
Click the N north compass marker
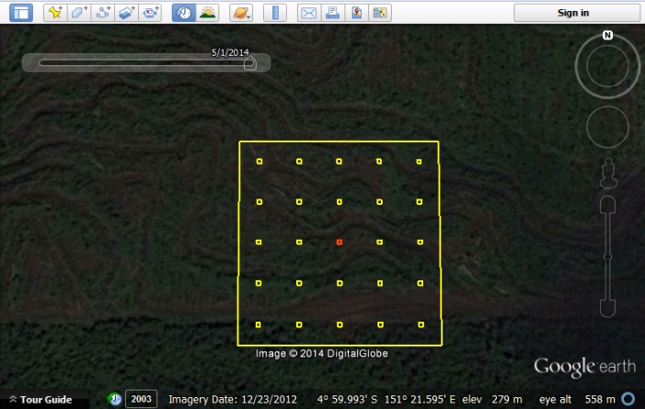point(607,35)
